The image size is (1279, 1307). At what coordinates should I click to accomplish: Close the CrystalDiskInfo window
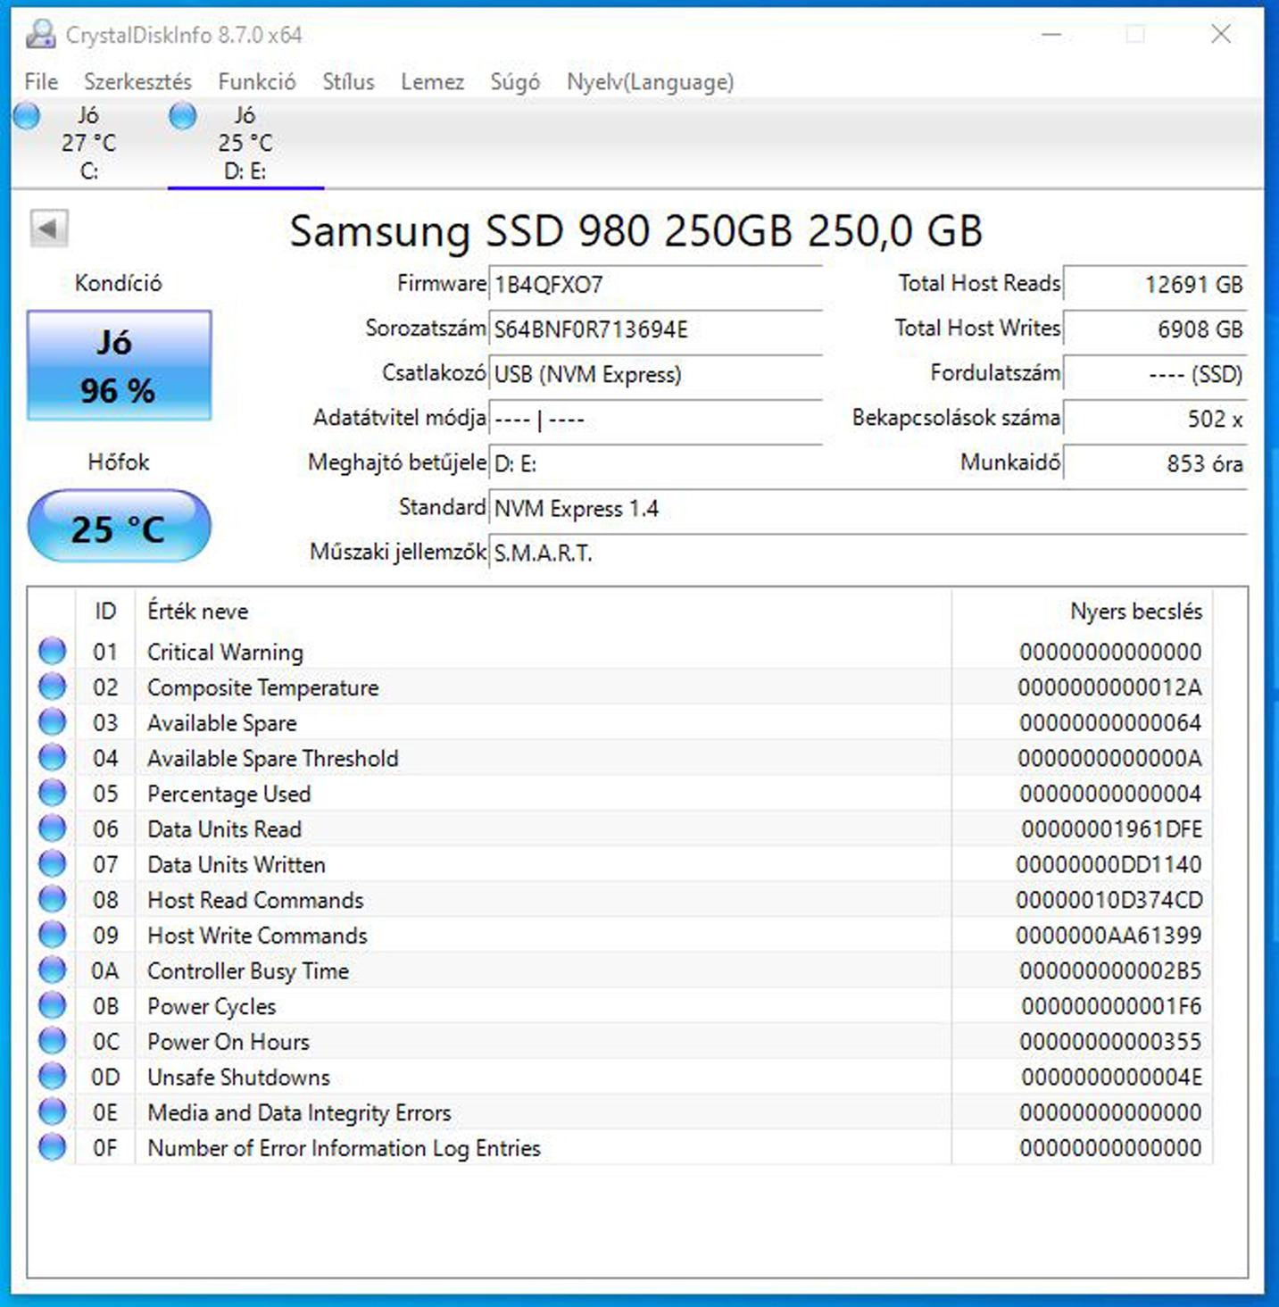point(1221,35)
